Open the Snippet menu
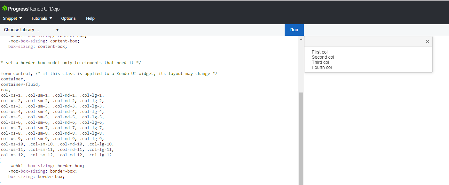 [x=12, y=18]
